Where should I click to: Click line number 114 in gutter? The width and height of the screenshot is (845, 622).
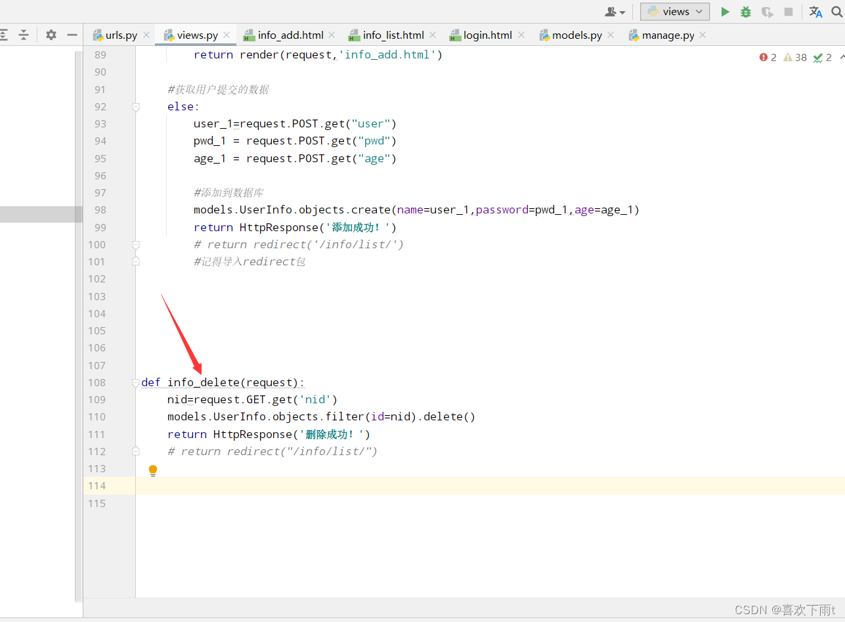pyautogui.click(x=97, y=485)
